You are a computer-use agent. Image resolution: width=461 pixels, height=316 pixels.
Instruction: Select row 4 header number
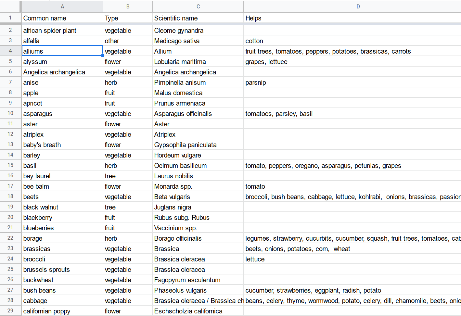(x=10, y=51)
